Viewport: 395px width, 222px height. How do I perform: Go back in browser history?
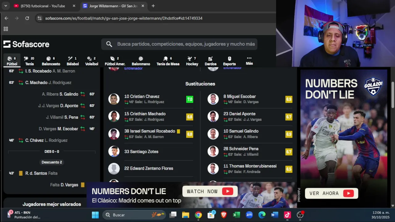tap(6, 18)
